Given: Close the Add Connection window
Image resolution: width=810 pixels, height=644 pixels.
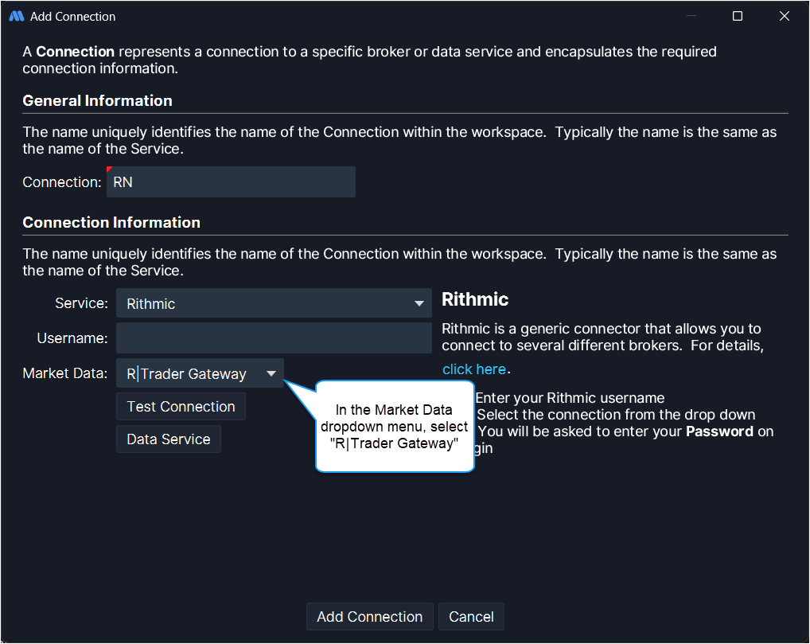Looking at the screenshot, I should pyautogui.click(x=785, y=16).
